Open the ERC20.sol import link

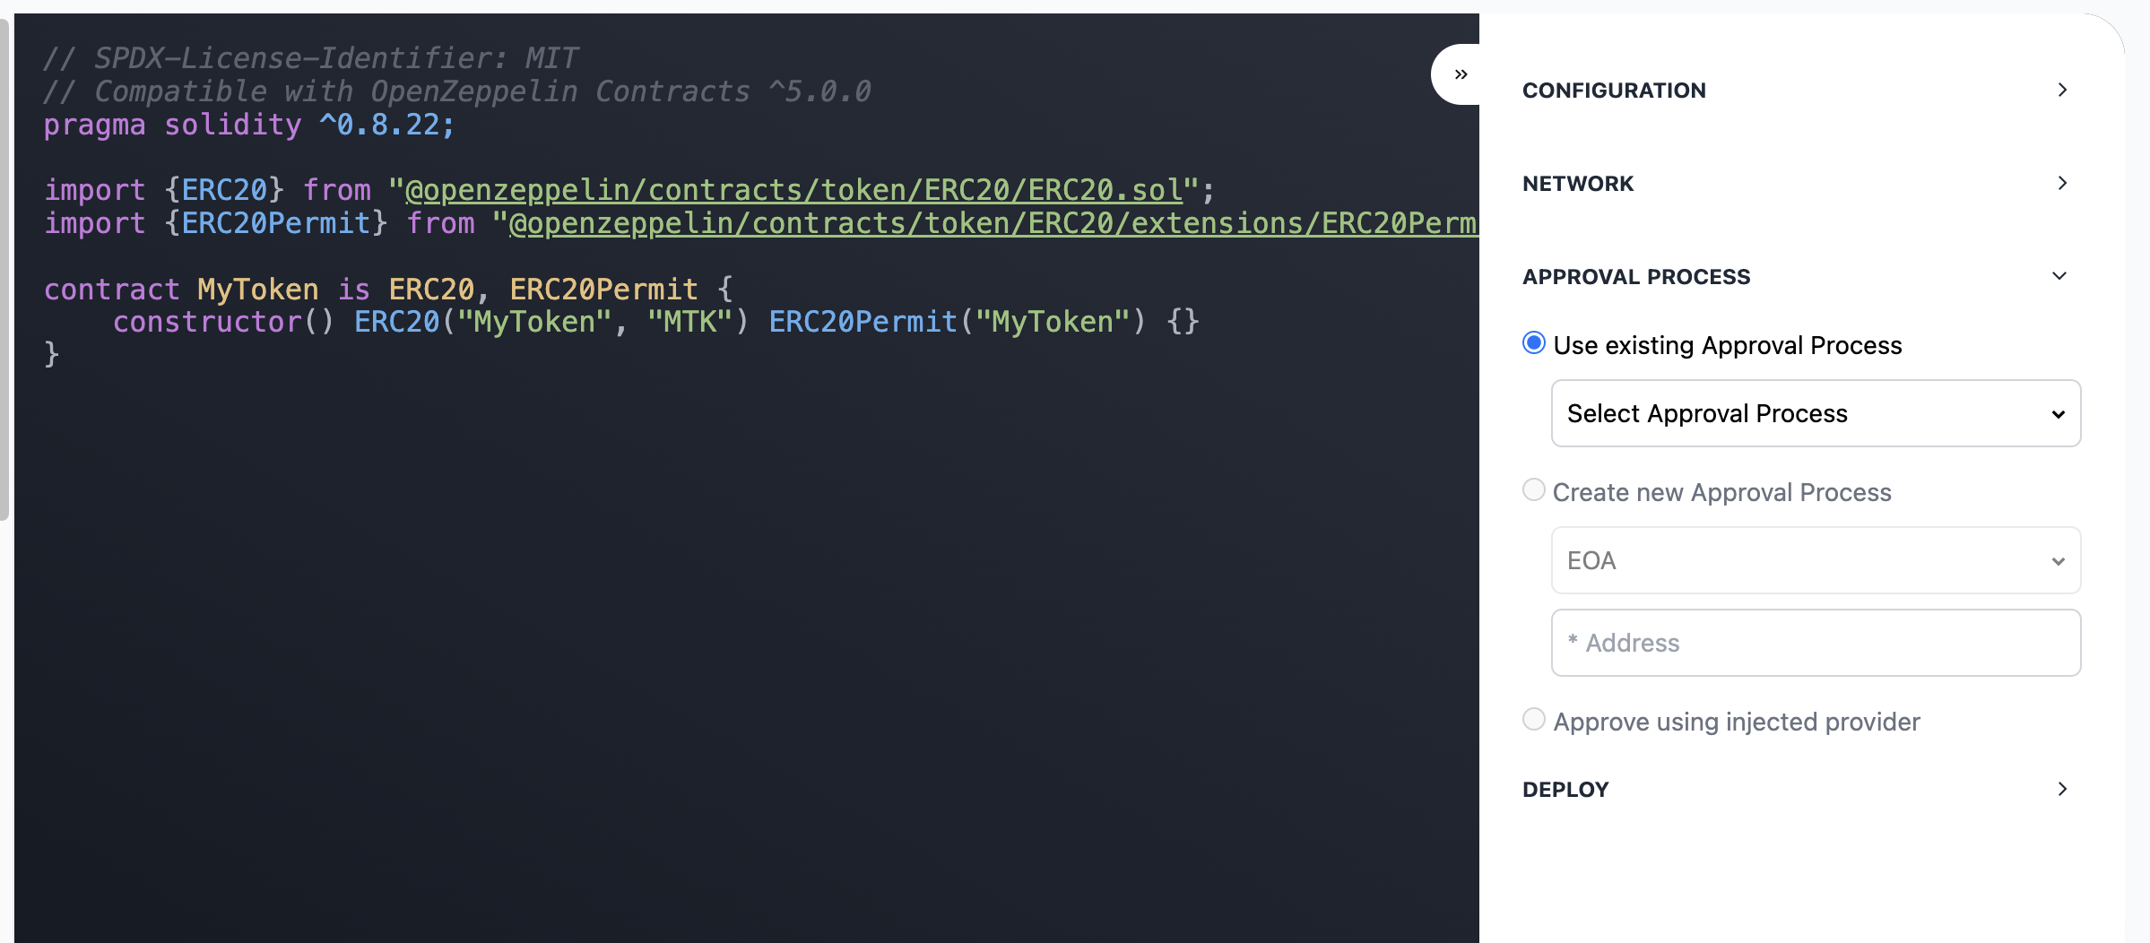coord(793,190)
